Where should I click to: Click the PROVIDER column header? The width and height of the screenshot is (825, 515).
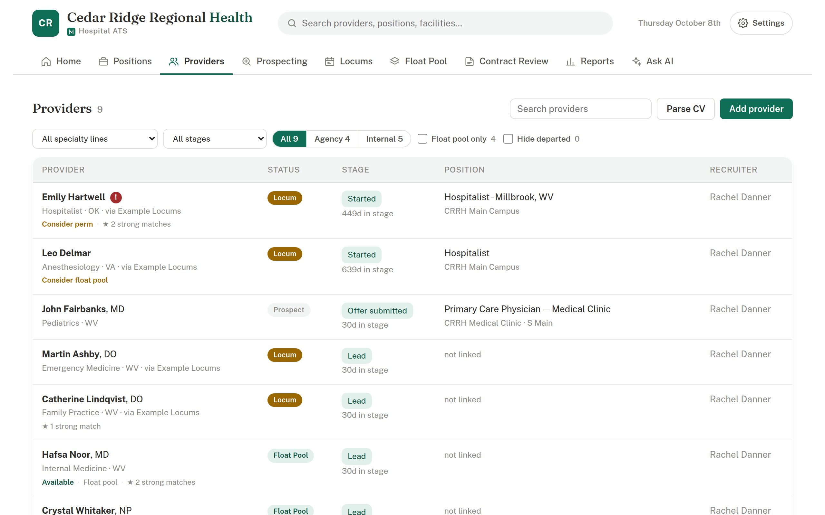63,170
